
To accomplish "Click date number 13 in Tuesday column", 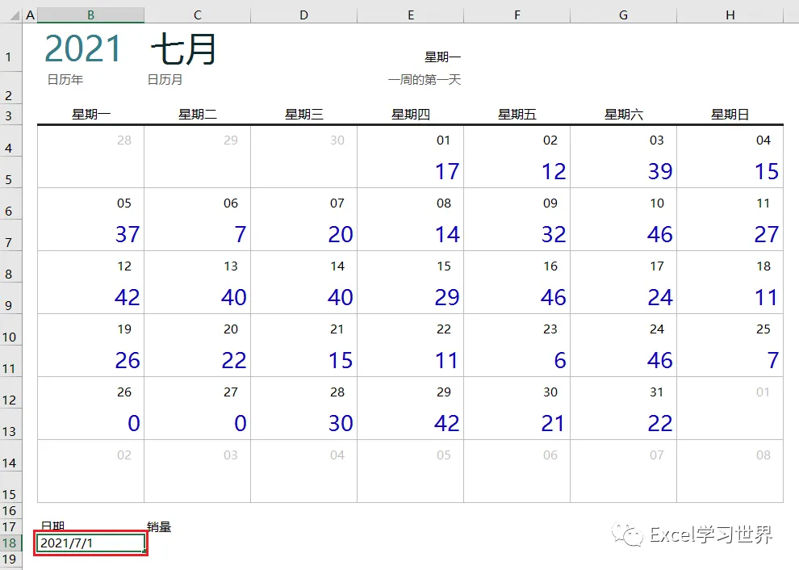I will tap(231, 266).
